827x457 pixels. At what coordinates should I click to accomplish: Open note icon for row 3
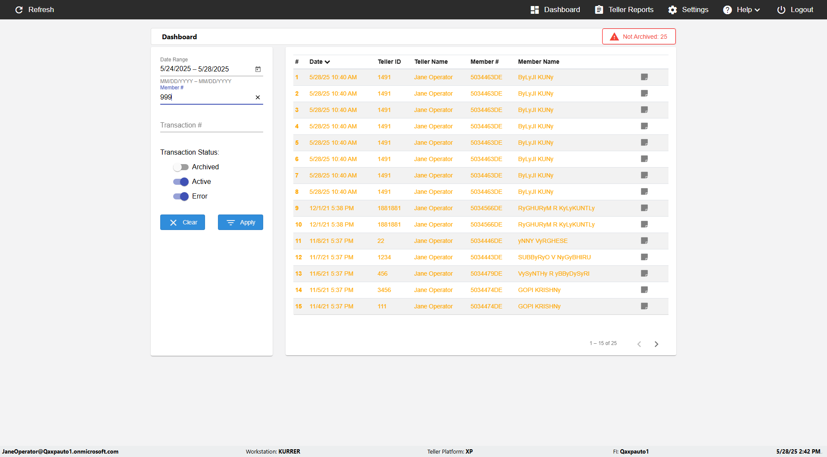[x=644, y=110]
